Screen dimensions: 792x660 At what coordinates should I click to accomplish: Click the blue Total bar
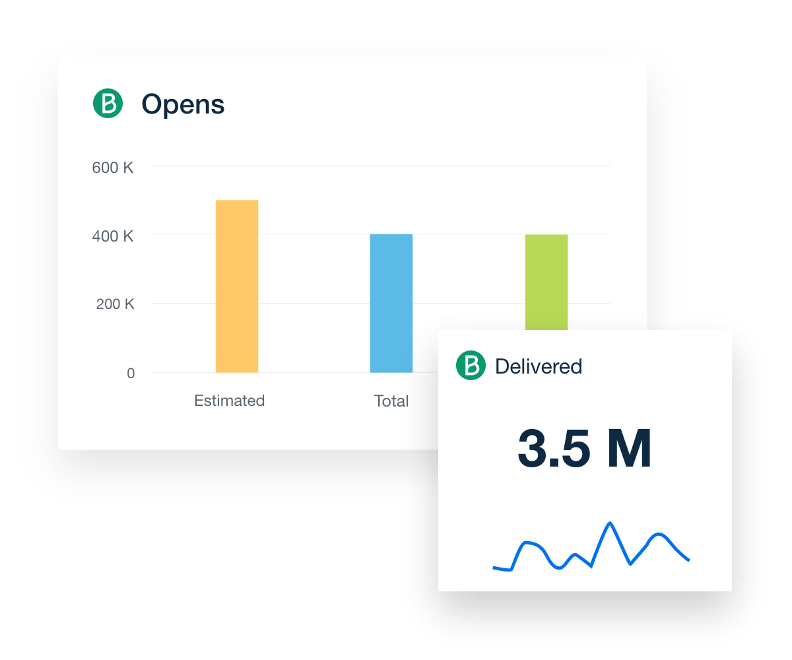pyautogui.click(x=391, y=303)
